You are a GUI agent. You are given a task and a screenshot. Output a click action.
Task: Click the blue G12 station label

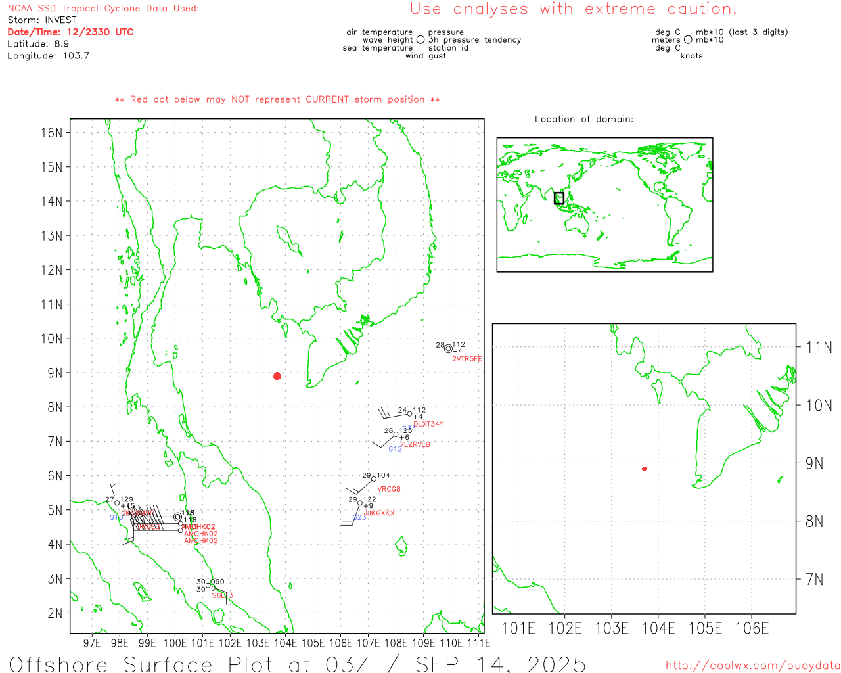coord(395,449)
